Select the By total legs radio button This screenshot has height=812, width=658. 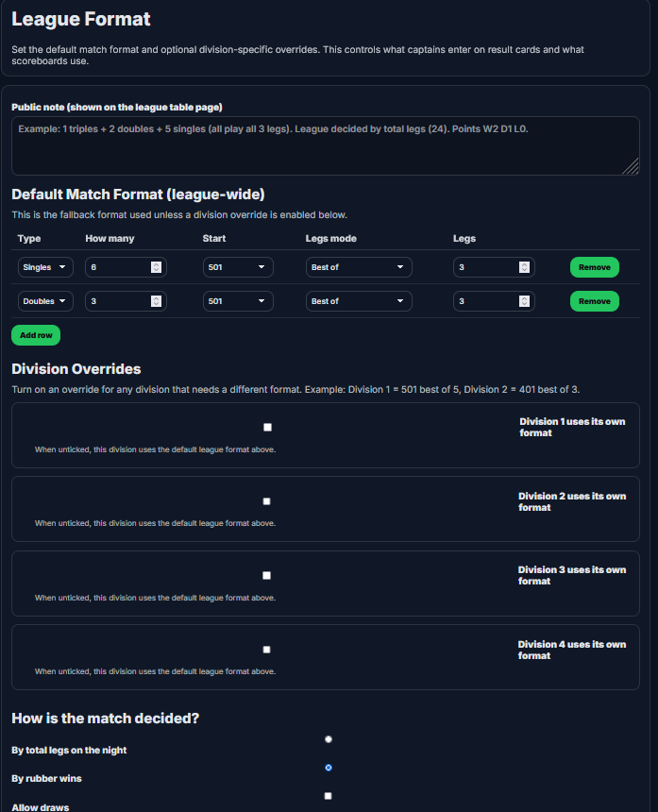point(329,739)
